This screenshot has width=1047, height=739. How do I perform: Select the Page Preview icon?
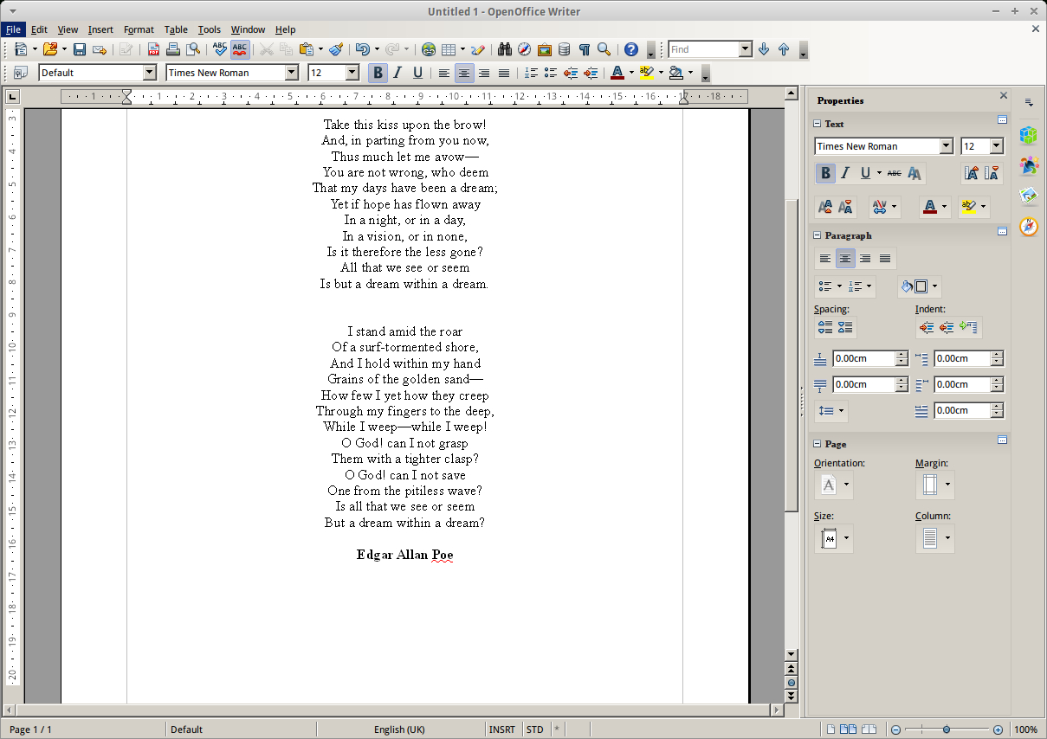point(192,49)
